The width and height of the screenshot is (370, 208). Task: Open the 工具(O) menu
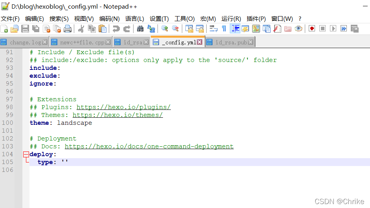[x=185, y=18]
